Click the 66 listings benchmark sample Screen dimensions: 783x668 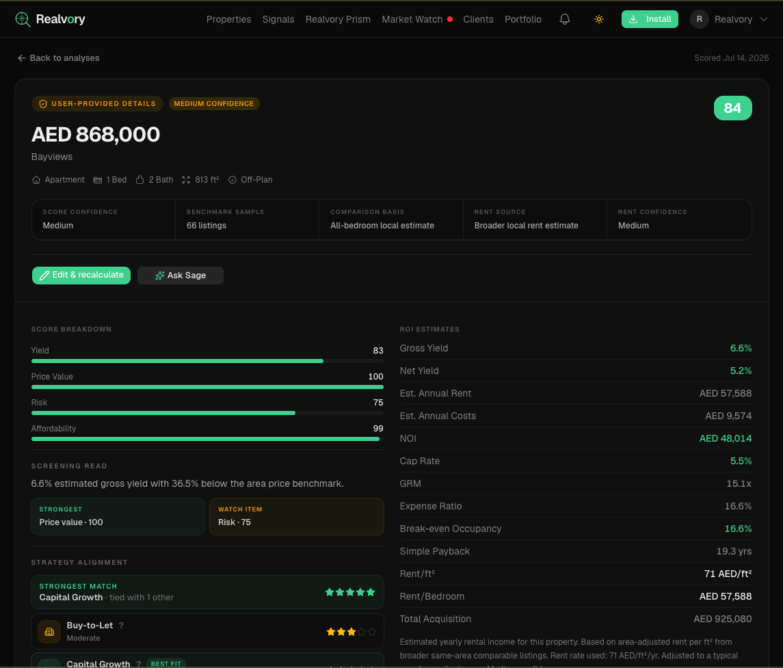tap(207, 225)
